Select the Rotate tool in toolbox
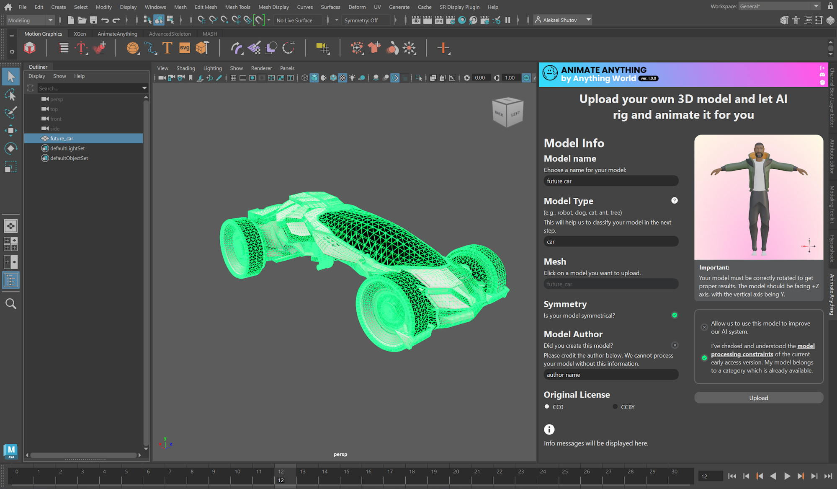 [10, 148]
